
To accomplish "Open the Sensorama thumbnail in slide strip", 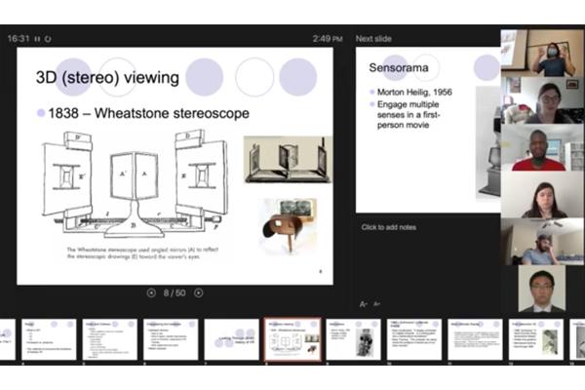I will coord(353,339).
